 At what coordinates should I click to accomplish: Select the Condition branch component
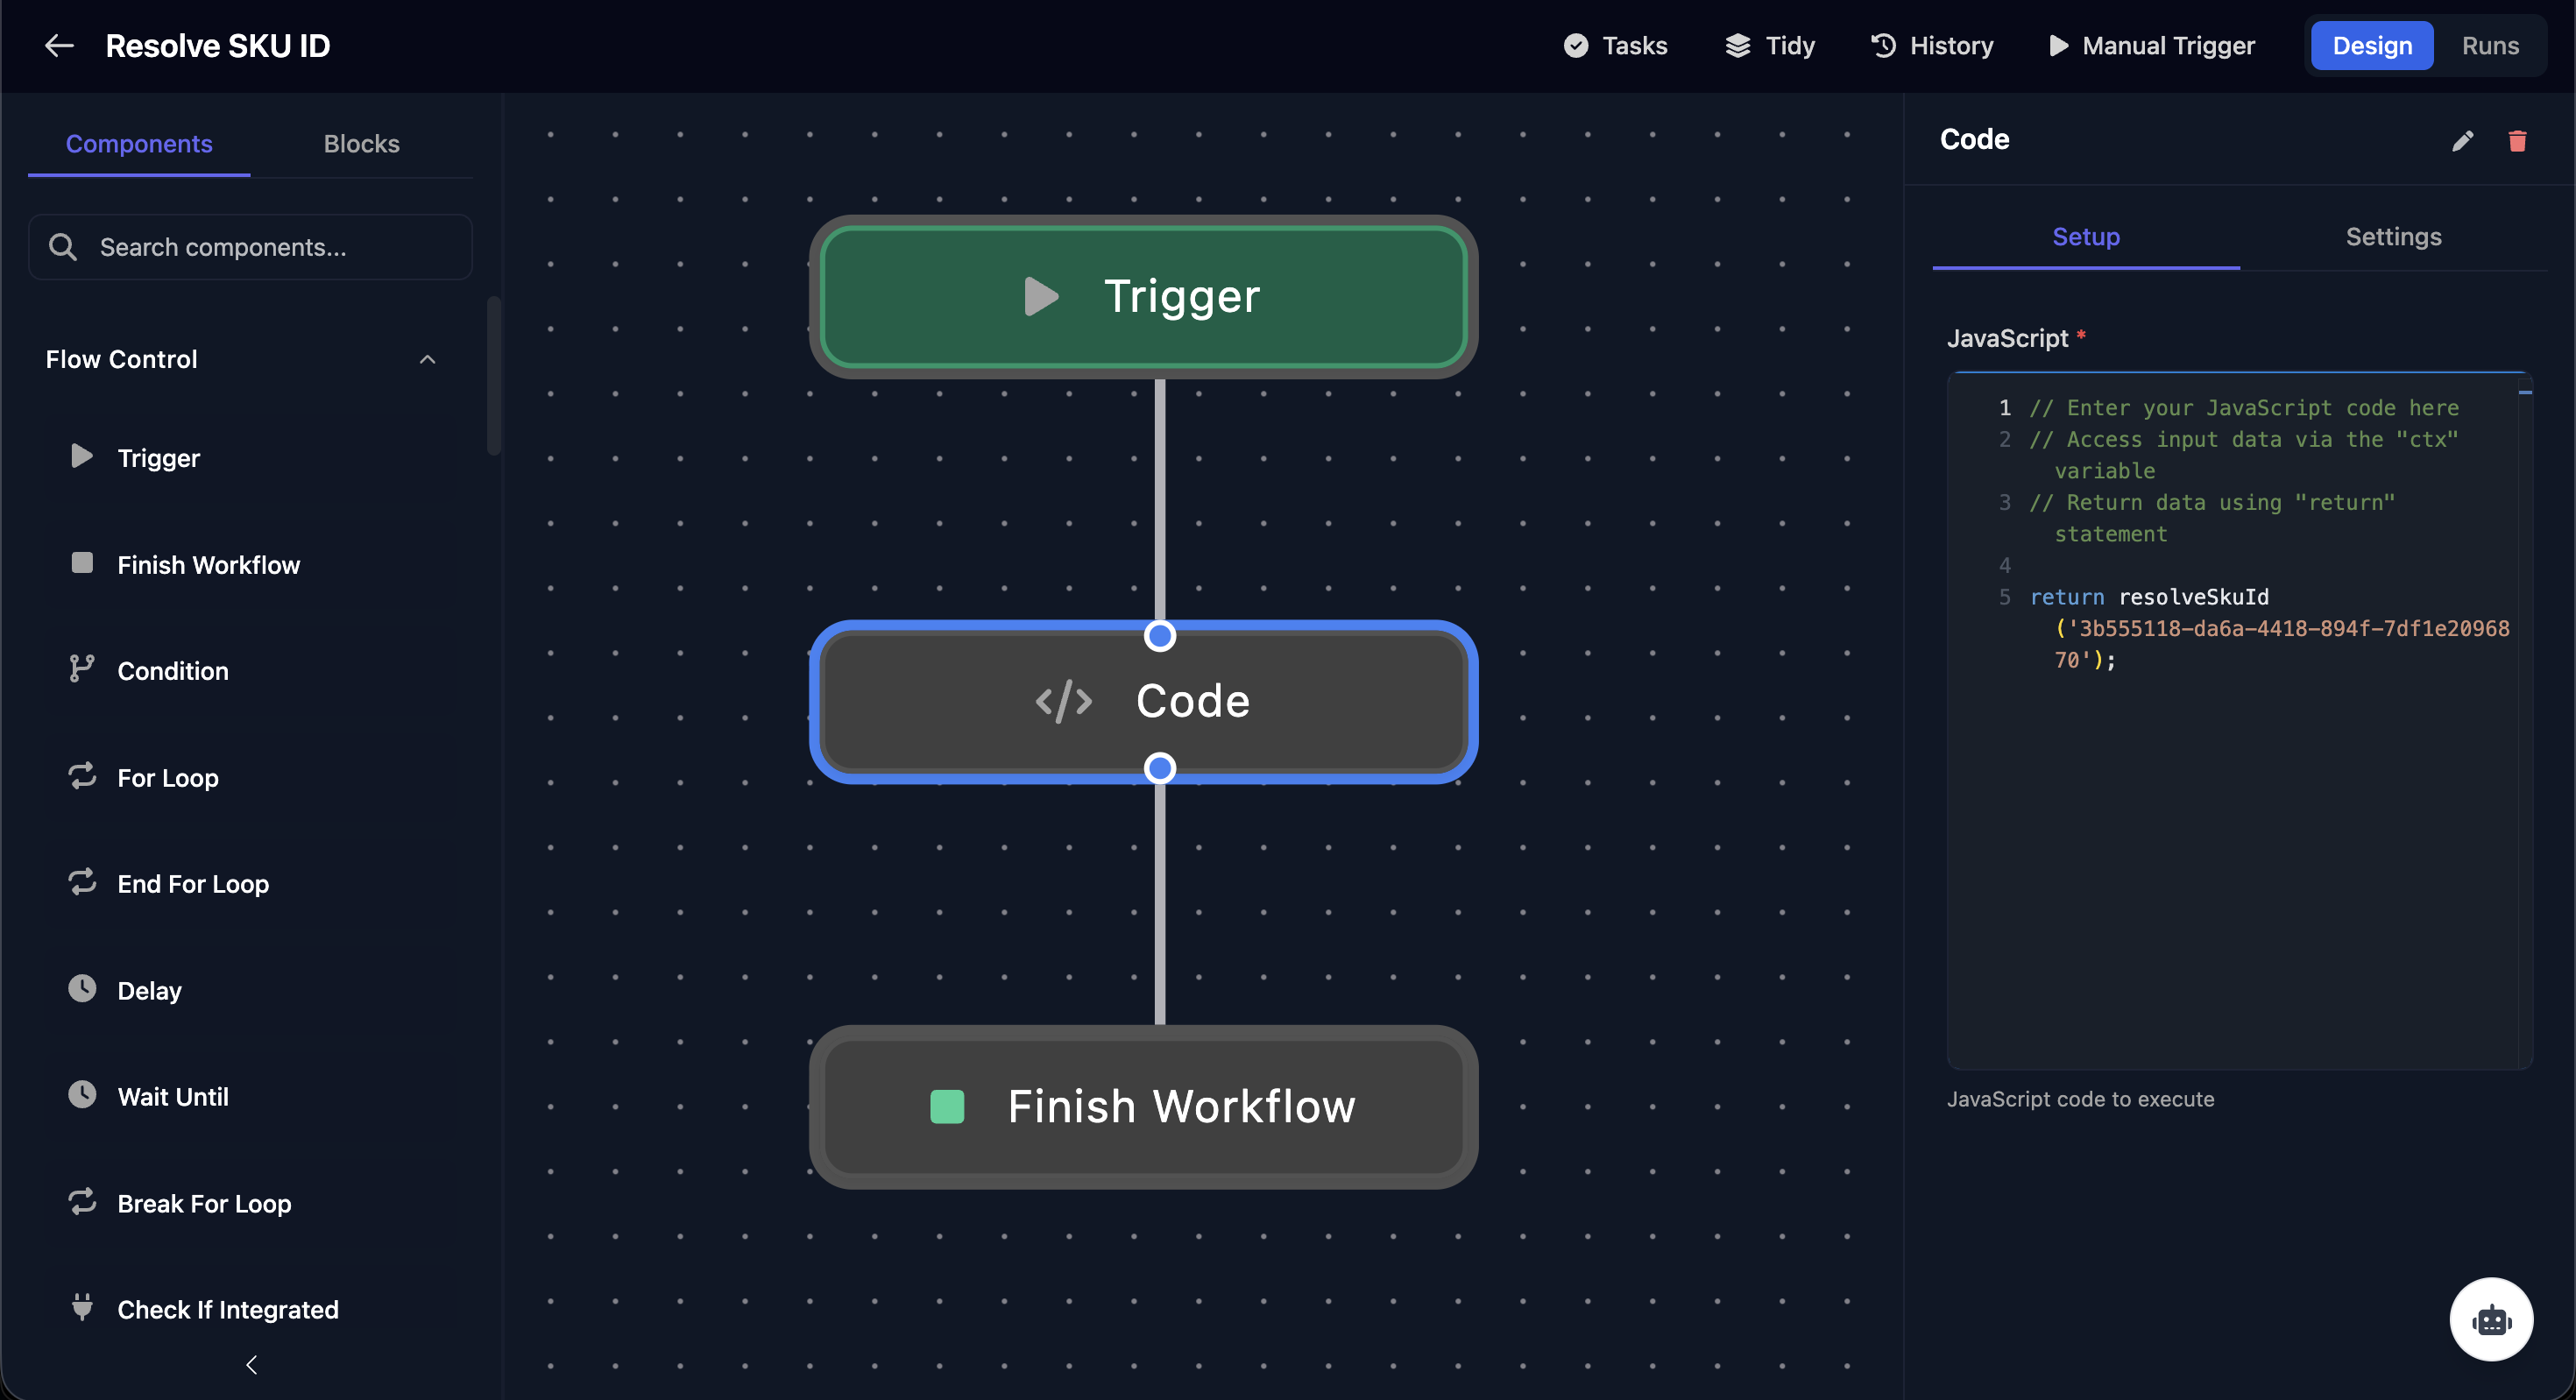(x=172, y=671)
